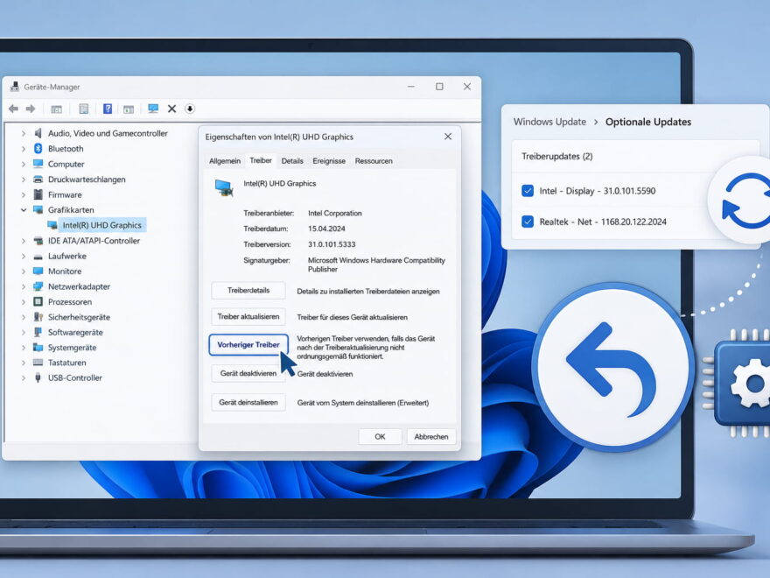The image size is (770, 578).
Task: Expand the Bluetooth node chevron
Action: [23, 148]
